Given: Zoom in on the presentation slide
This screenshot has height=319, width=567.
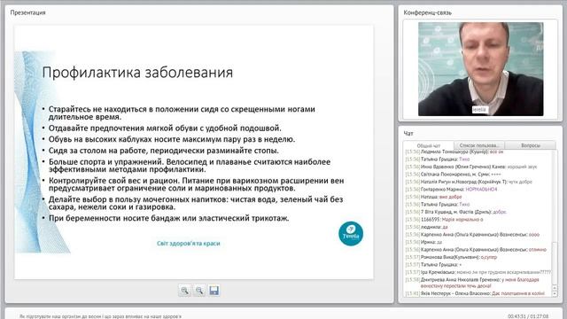Looking at the screenshot, I should (x=185, y=291).
